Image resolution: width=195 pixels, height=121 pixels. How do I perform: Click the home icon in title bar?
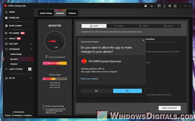click(152, 6)
